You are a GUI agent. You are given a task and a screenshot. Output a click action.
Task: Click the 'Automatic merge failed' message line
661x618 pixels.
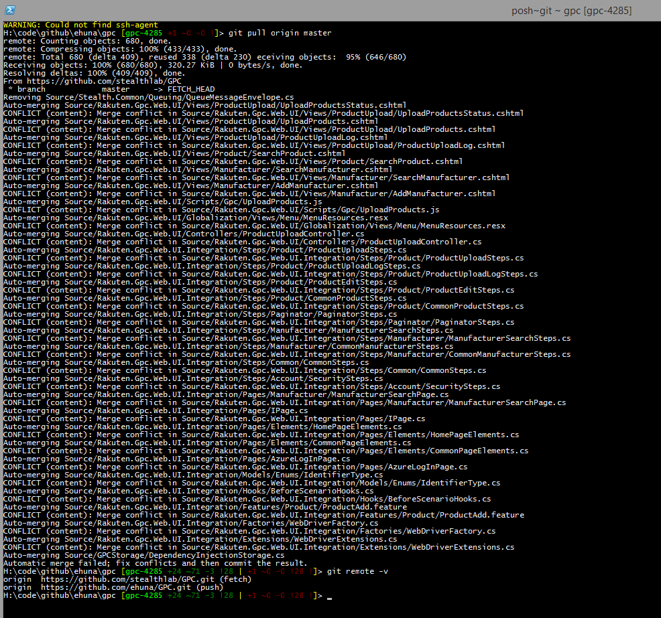pyautogui.click(x=155, y=563)
